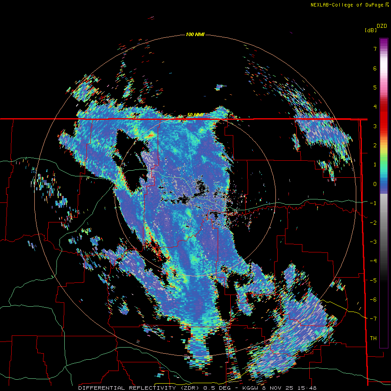Click the 0 dB value on color scale
The height and width of the screenshot is (391, 391).
pos(375,184)
